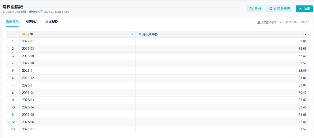Select the 月权重指数 column header label
Viewport: 314px width, 138px height.
pos(150,34)
